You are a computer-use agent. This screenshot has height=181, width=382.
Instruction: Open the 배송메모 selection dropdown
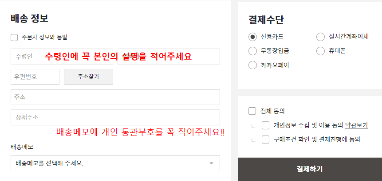[x=111, y=163]
